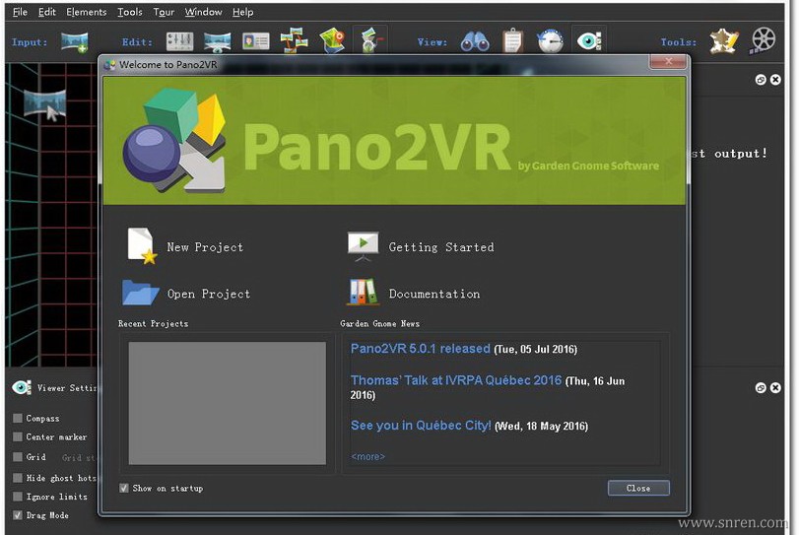The width and height of the screenshot is (799, 535).
Task: Close the Viewer Settings panel
Action: pos(775,388)
